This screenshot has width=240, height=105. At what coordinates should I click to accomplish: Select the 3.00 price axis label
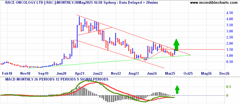coord(229,31)
